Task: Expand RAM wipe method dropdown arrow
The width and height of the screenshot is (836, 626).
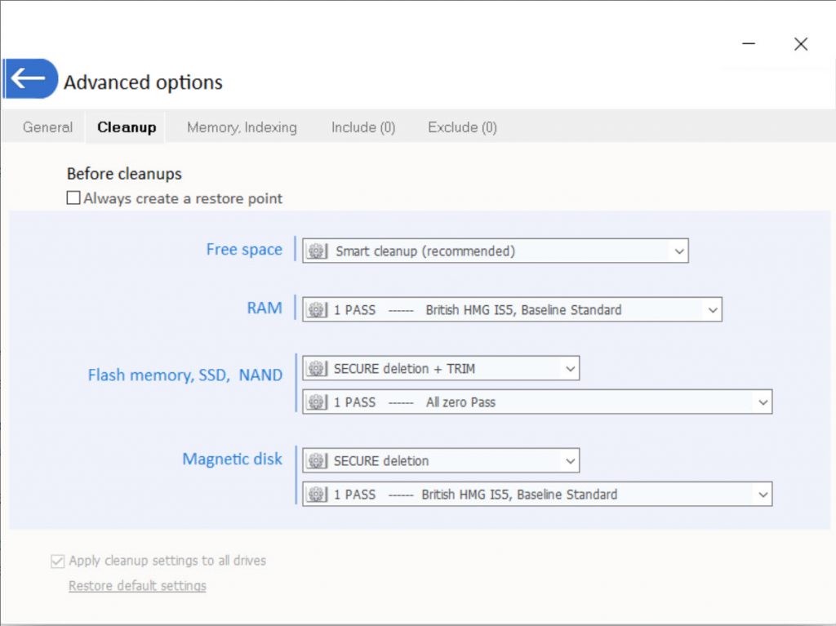Action: 713,310
